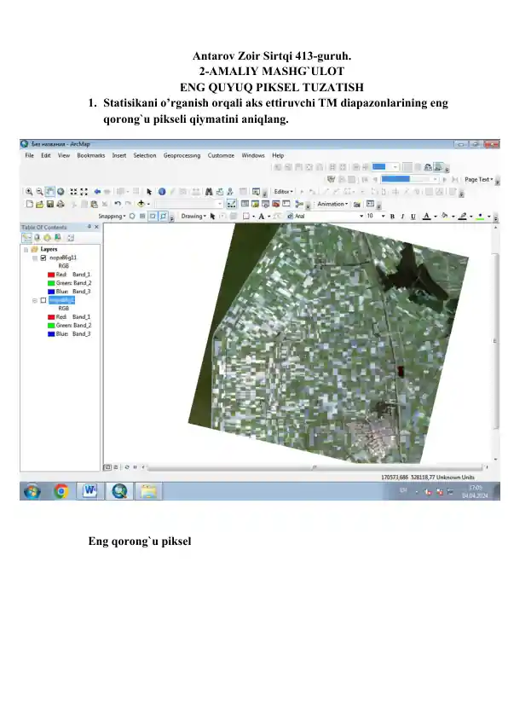Paste from clipboard icon
This screenshot has height=718, width=508.
coord(95,204)
